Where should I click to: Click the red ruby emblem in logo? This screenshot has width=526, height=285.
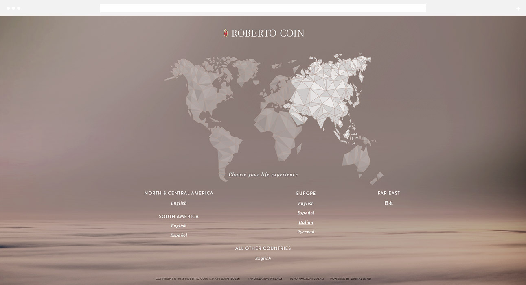click(225, 33)
